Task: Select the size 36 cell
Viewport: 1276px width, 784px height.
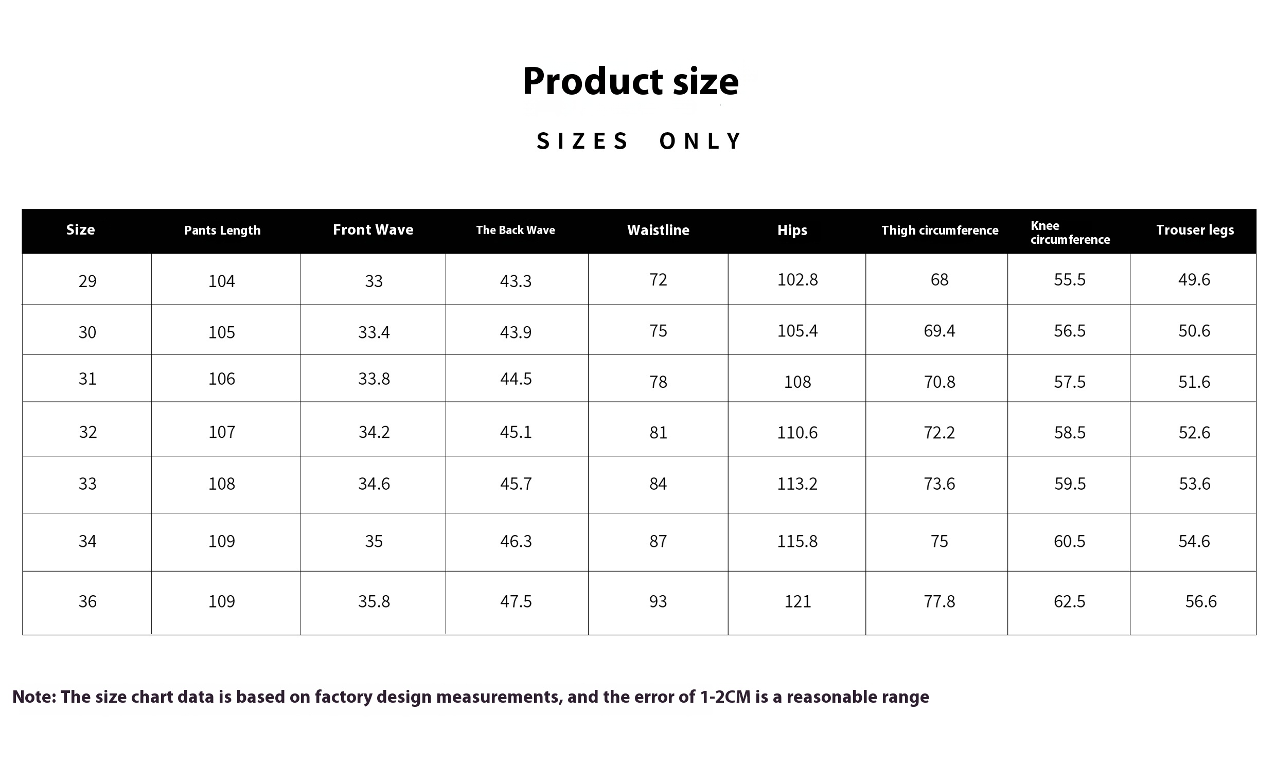Action: (87, 601)
